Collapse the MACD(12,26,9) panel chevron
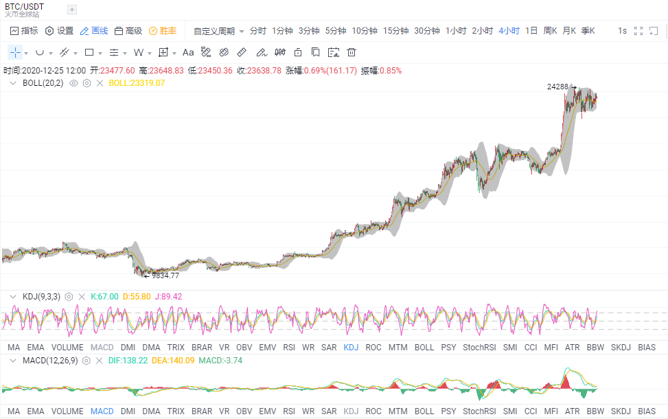This screenshot has height=419, width=668. coord(13,361)
